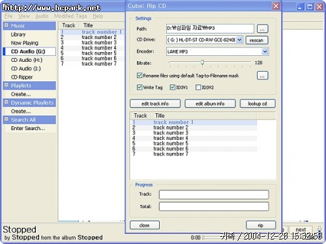Click the edit album info button
This screenshot has height=244, width=326.
[210, 103]
